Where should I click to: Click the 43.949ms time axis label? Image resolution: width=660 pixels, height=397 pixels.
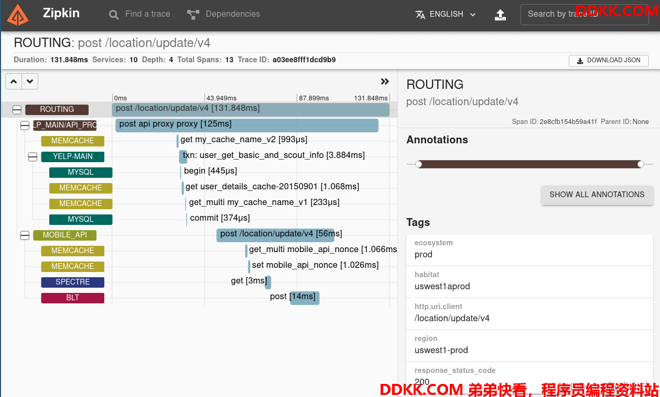tap(221, 98)
